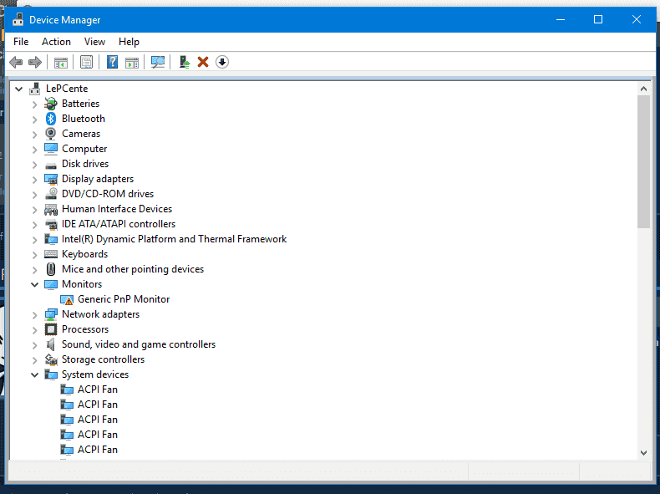Click Generic PnP Monitor warning icon
Viewport: 660px width, 494px height.
67,299
